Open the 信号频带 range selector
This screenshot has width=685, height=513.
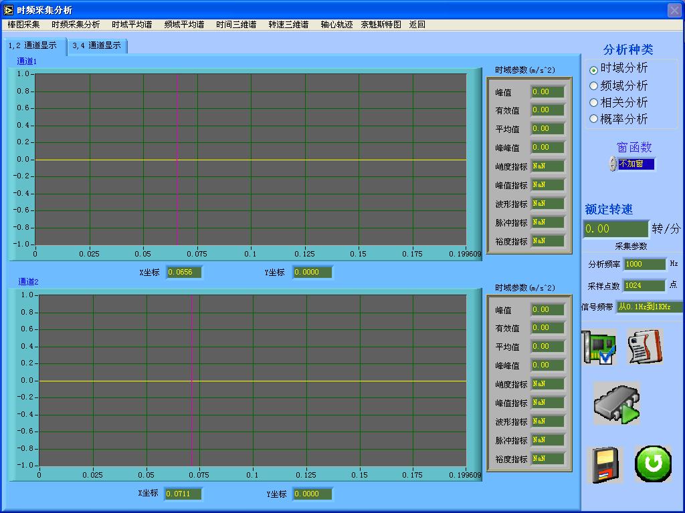(x=648, y=307)
